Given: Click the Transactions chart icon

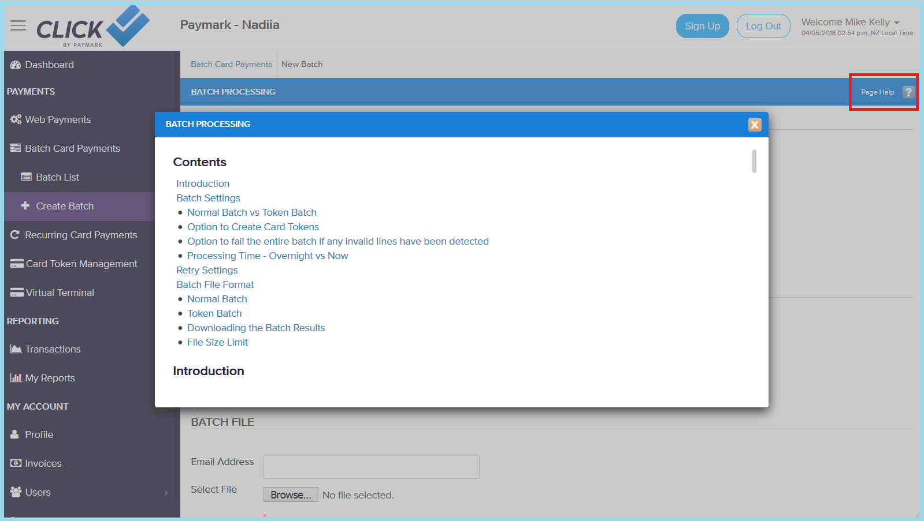Looking at the screenshot, I should (16, 349).
